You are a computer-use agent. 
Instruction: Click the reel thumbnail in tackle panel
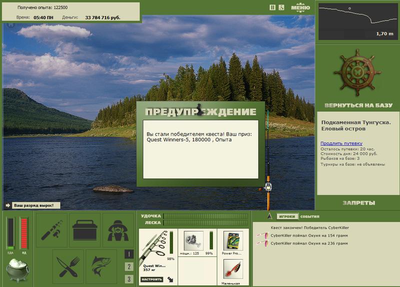point(193,240)
